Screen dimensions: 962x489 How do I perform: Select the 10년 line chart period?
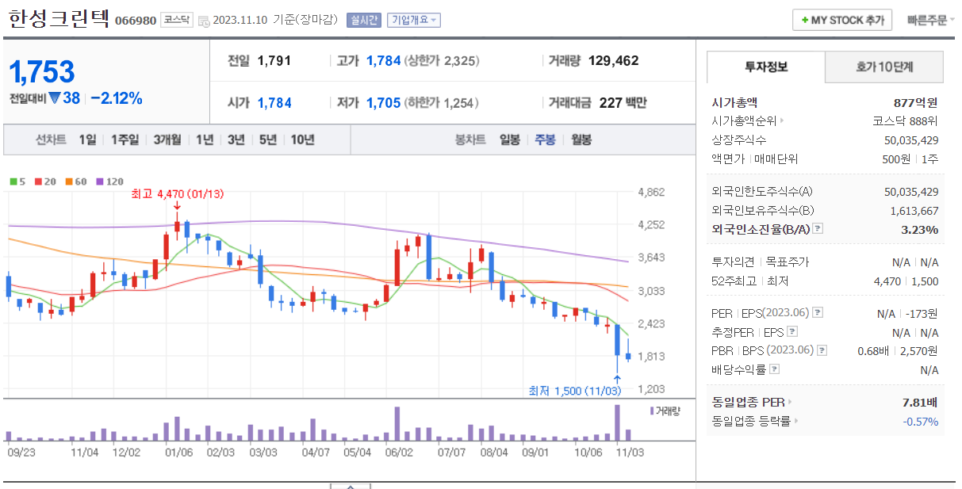302,140
